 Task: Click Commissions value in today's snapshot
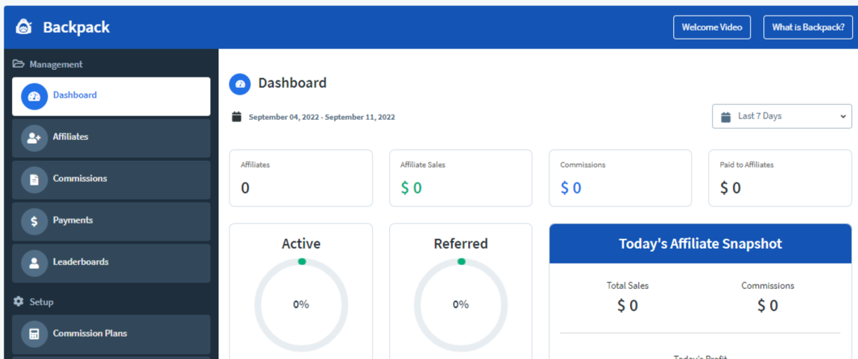pos(768,305)
